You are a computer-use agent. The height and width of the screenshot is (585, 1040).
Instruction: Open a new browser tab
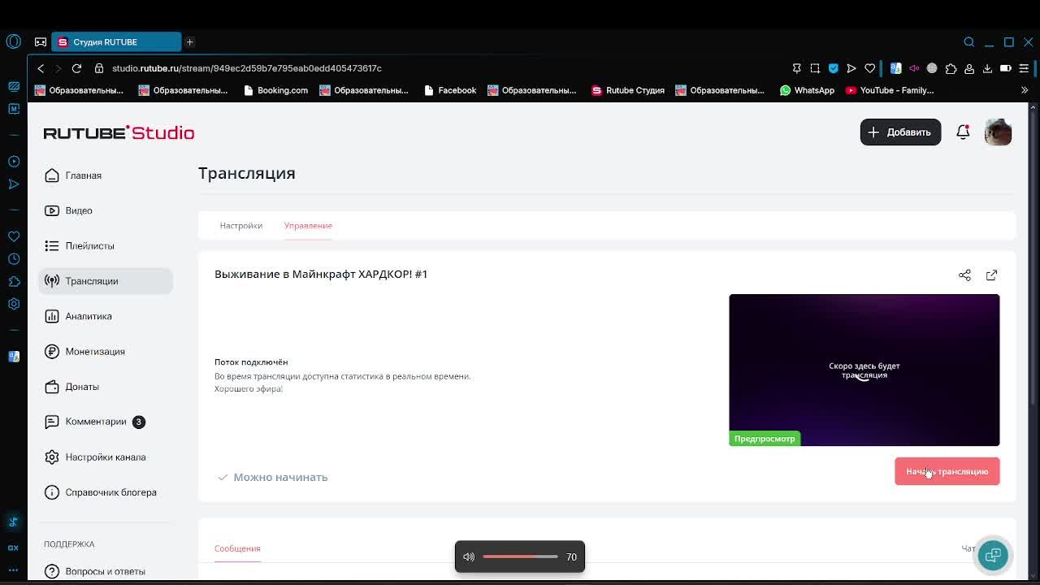click(x=189, y=42)
